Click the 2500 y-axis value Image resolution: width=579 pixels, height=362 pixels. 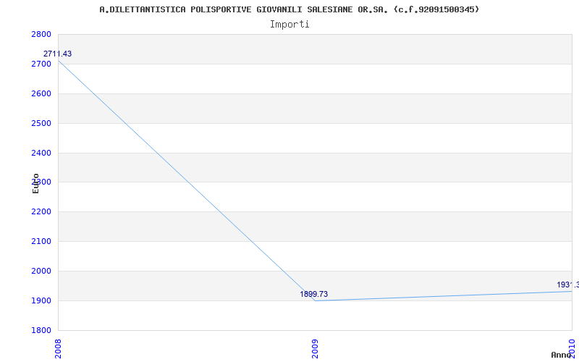point(41,123)
